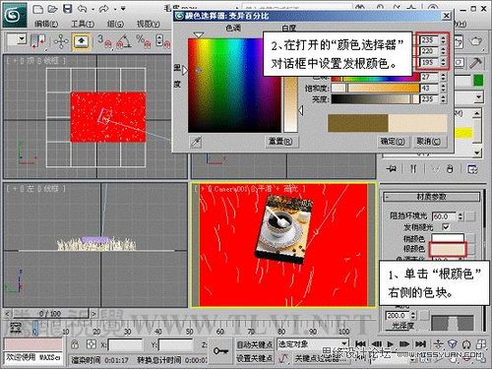Click the saturation slider bar
This screenshot has width=492, height=369.
[375, 88]
